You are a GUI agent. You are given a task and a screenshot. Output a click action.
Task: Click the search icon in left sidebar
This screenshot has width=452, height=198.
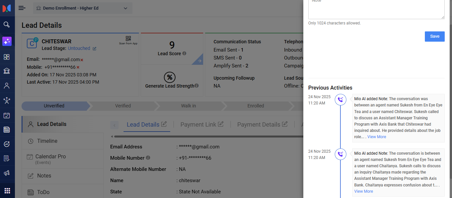pyautogui.click(x=7, y=24)
